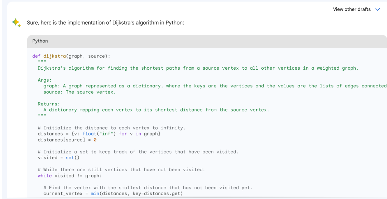Open the View other drafts label

coord(351,9)
